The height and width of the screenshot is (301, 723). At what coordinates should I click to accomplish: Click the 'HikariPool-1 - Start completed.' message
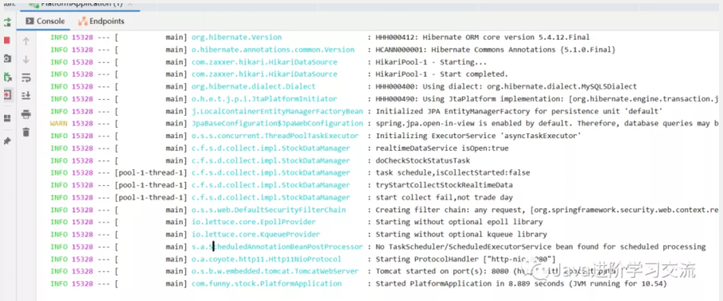[x=442, y=74]
